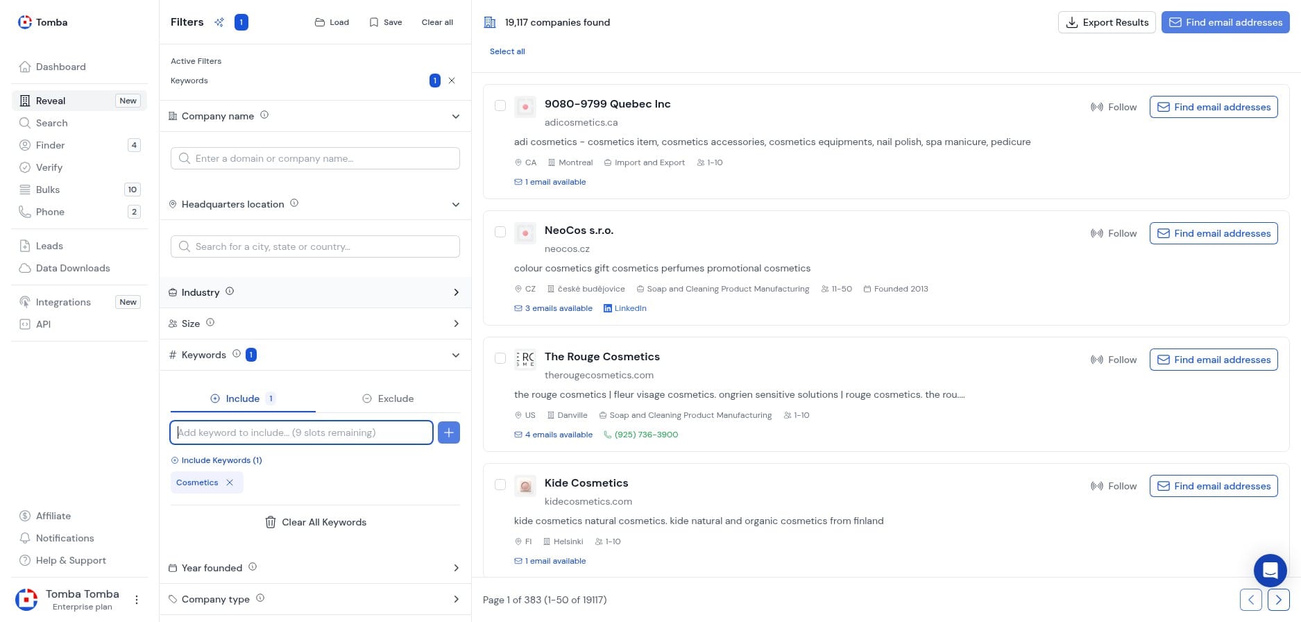Click the Export Results button

click(x=1107, y=22)
